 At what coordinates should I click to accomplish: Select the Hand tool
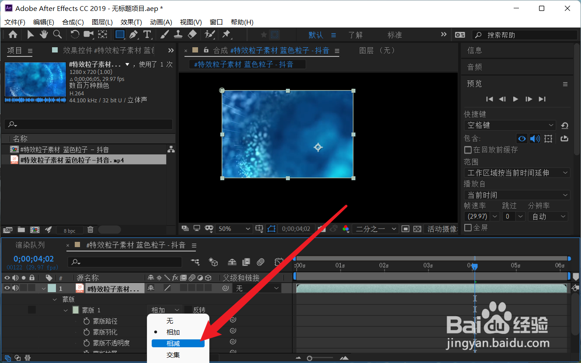(44, 35)
